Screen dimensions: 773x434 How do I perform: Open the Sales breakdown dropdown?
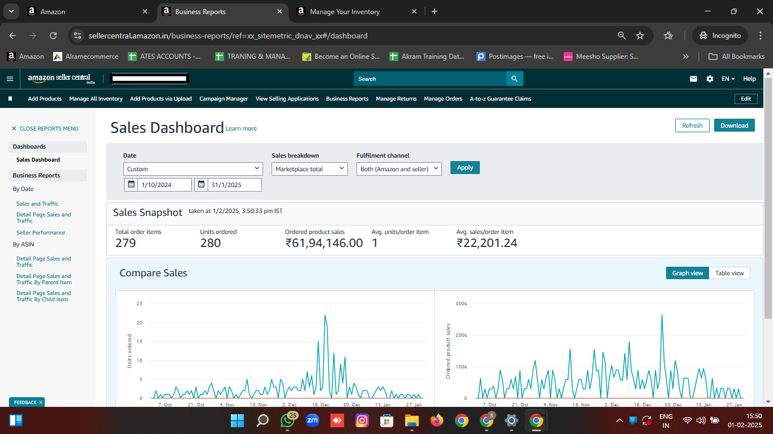click(310, 169)
